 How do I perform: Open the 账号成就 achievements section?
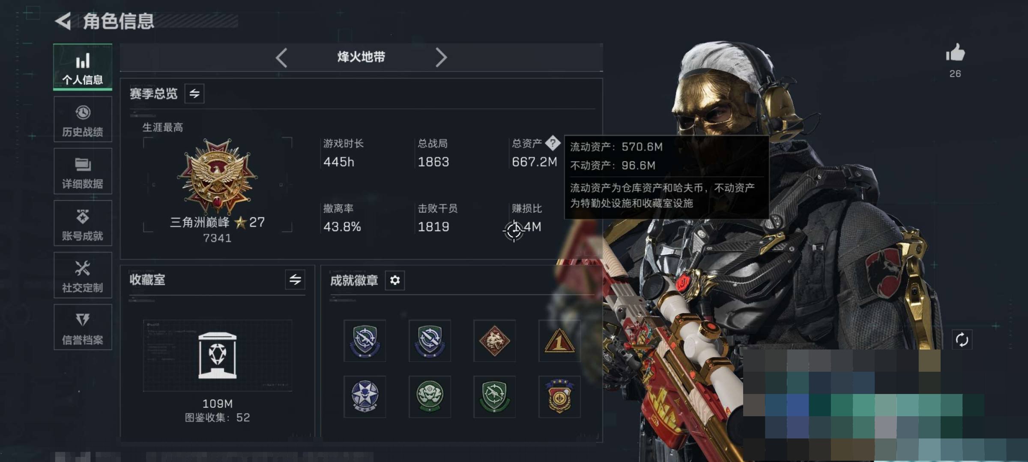[x=83, y=223]
